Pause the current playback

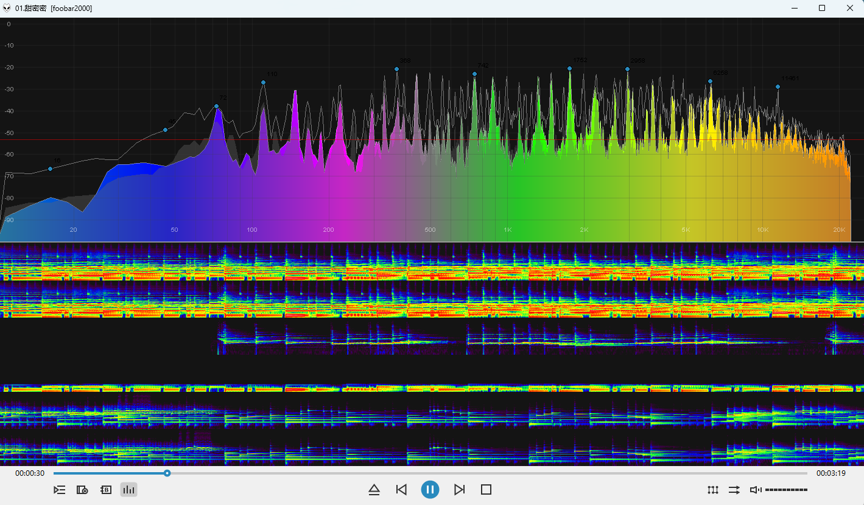[430, 490]
